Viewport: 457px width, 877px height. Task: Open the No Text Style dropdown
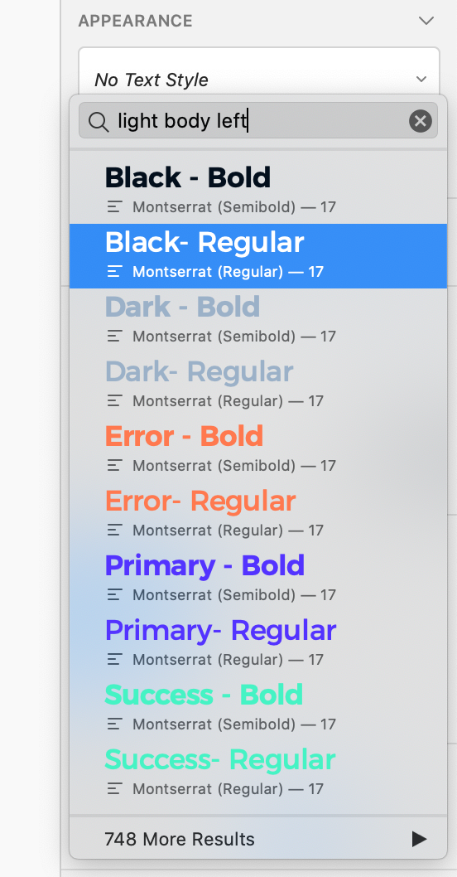[258, 78]
